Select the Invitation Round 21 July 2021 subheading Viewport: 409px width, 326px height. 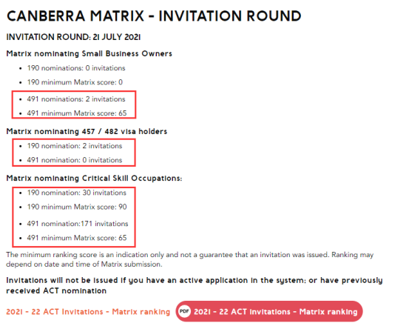point(73,37)
